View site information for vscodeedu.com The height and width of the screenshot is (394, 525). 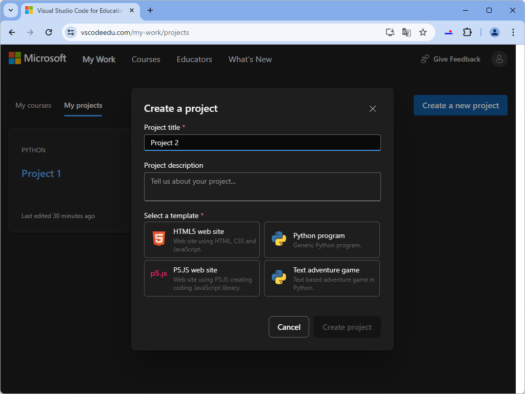tap(71, 32)
